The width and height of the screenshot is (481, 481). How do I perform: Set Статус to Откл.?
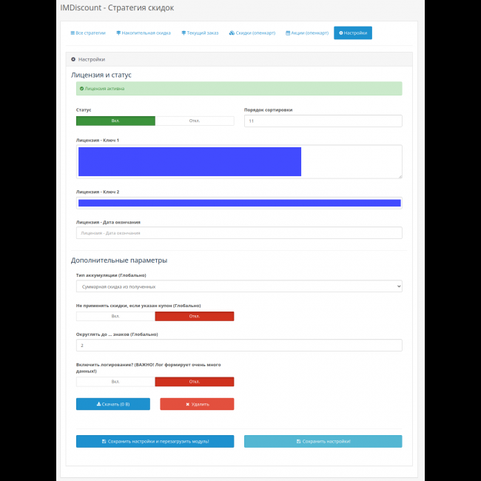tap(195, 121)
